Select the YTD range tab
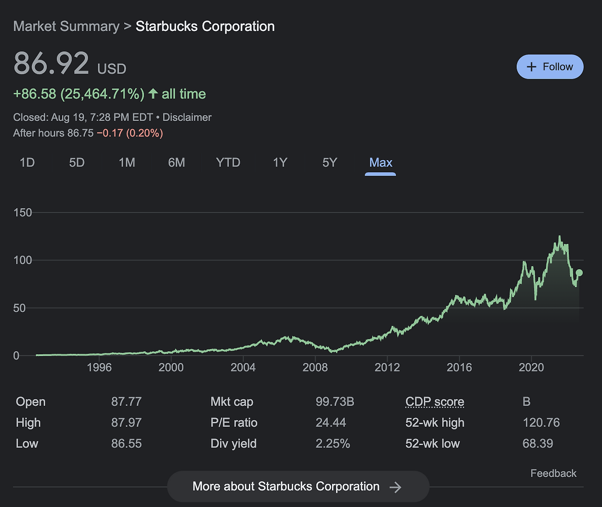The width and height of the screenshot is (602, 507). [228, 162]
